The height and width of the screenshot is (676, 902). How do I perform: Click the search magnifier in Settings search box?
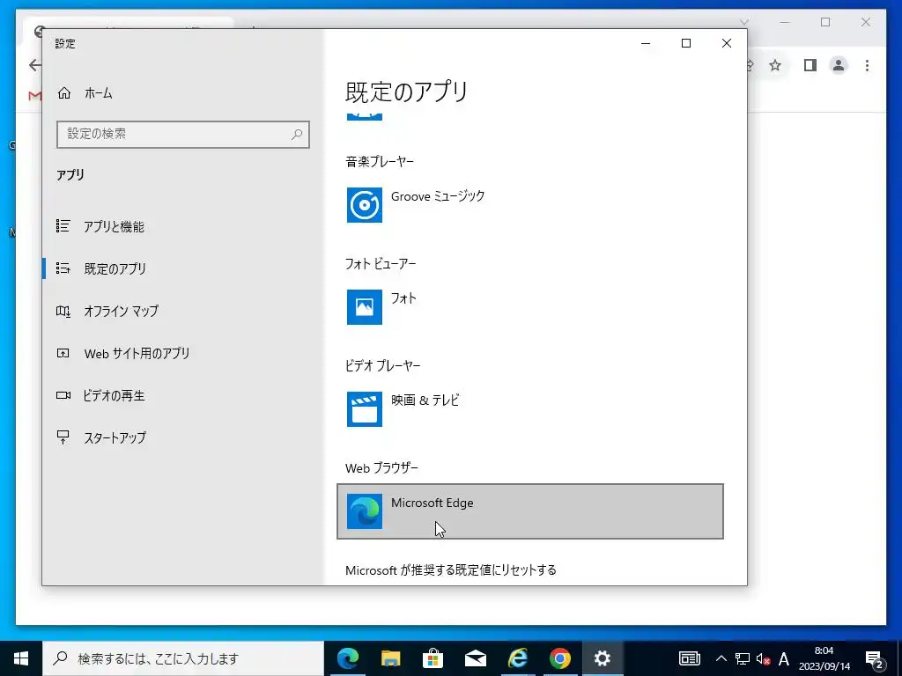pyautogui.click(x=297, y=135)
